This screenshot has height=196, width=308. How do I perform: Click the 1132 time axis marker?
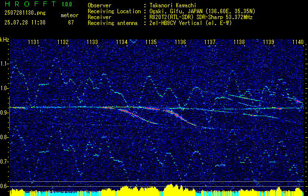(63, 42)
